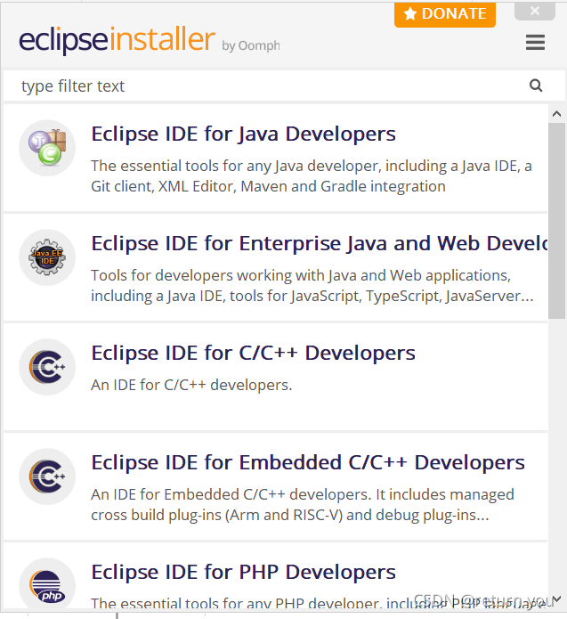Click the Embedded C/C++ package icon
This screenshot has width=567, height=619.
tap(47, 476)
